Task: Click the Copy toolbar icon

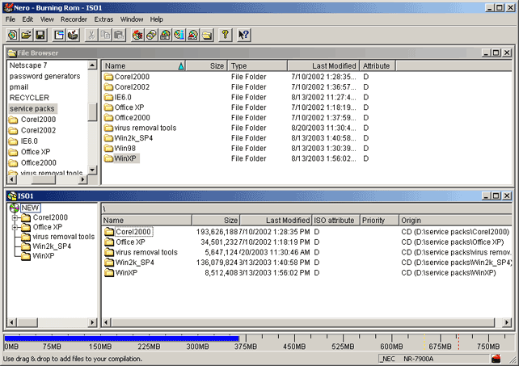Action: click(x=105, y=35)
